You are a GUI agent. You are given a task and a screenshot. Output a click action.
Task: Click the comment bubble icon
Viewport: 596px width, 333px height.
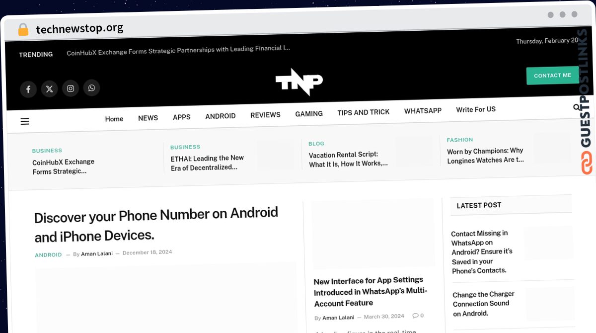click(x=415, y=316)
